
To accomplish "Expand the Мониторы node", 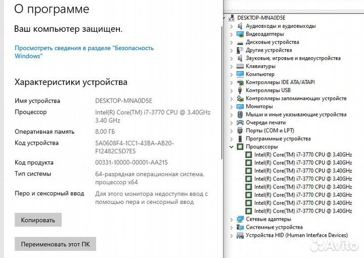I will (x=231, y=107).
